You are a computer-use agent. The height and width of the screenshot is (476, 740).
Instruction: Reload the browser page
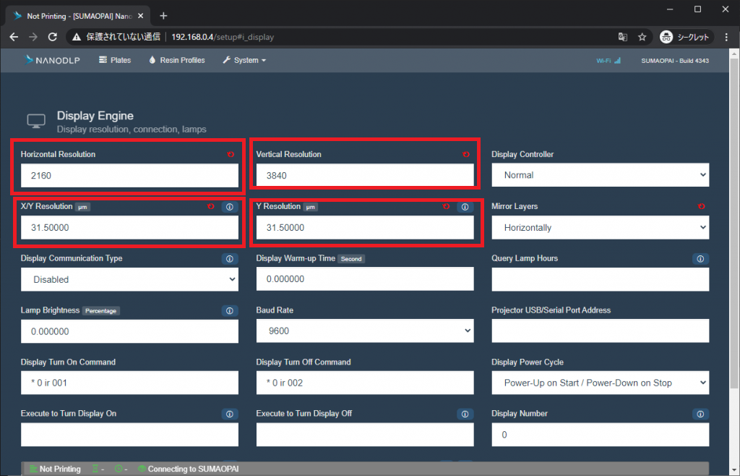coord(53,37)
